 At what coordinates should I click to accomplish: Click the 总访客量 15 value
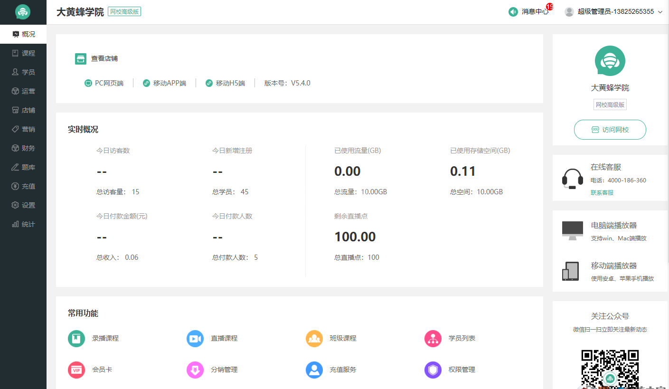(x=136, y=192)
